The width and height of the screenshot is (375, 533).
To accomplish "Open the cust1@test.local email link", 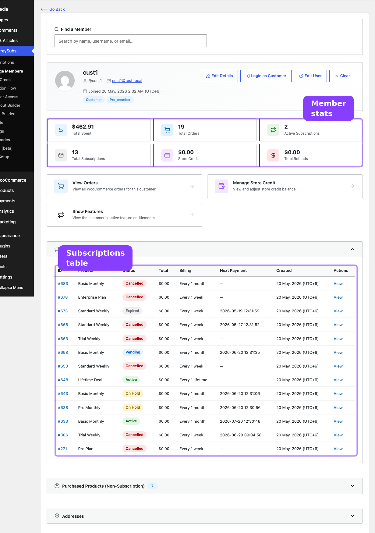I will (127, 81).
